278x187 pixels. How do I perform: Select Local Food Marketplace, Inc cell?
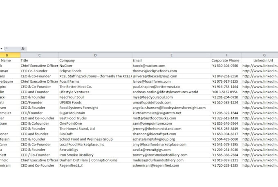pyautogui.click(x=95, y=144)
